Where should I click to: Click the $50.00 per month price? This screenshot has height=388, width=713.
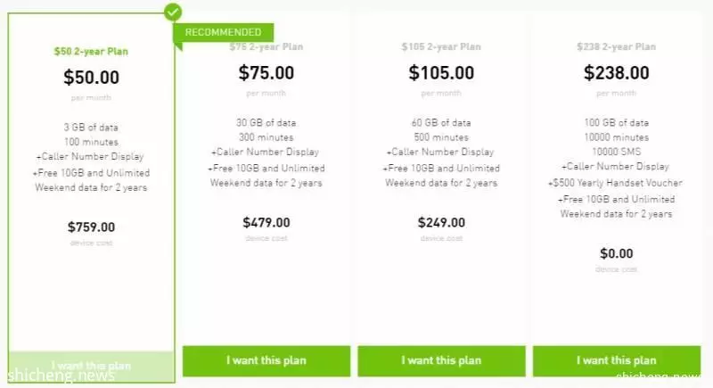[92, 78]
